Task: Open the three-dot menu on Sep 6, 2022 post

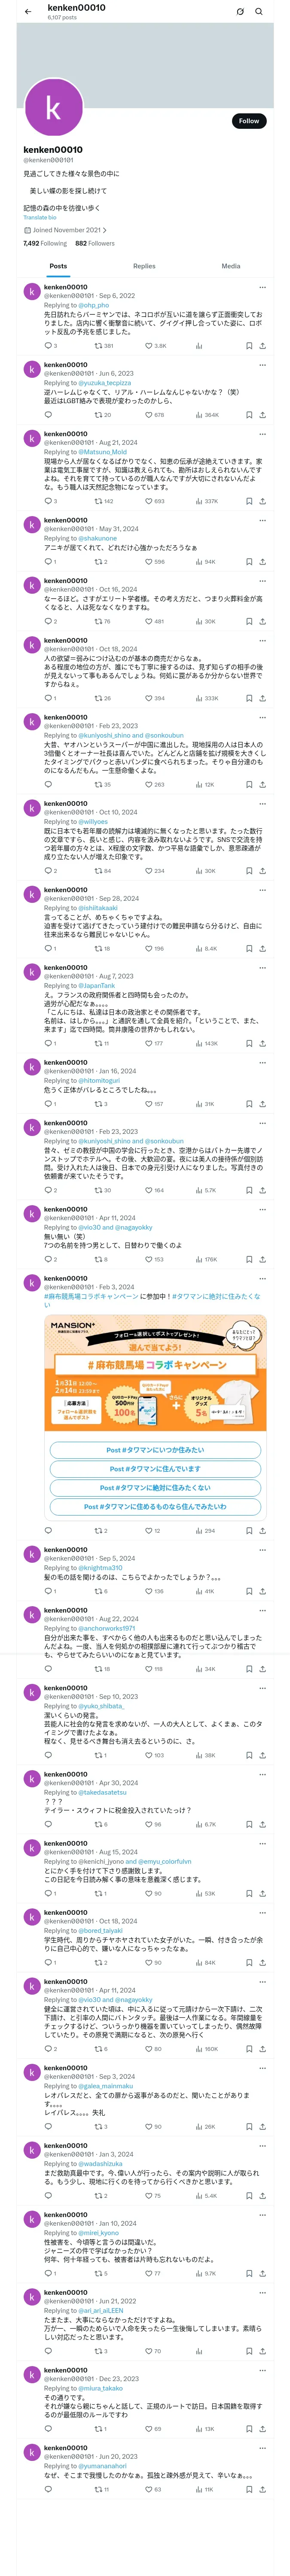Action: pyautogui.click(x=262, y=287)
